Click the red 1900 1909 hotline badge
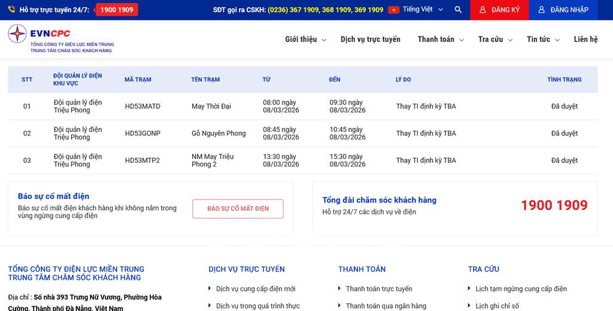This screenshot has width=613, height=311. [117, 10]
